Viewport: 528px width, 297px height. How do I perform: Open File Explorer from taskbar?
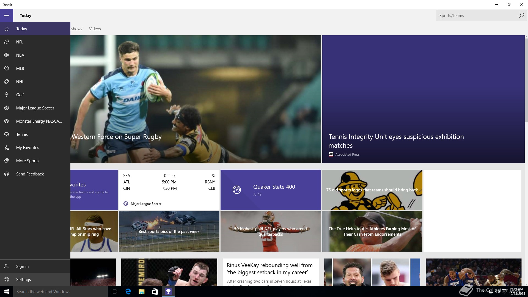(x=142, y=291)
